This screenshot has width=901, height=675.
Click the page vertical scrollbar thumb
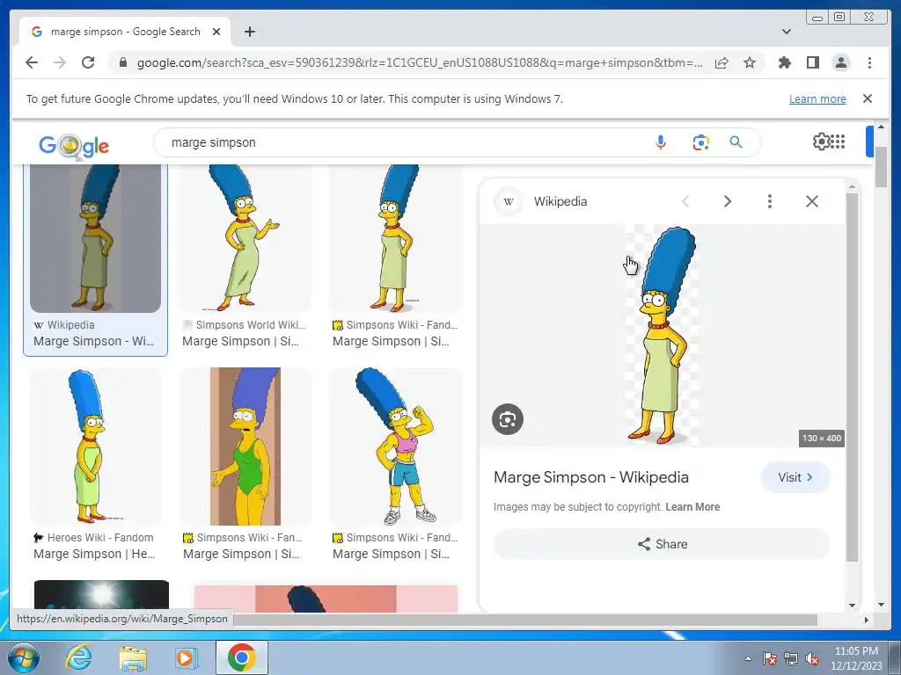point(881,166)
